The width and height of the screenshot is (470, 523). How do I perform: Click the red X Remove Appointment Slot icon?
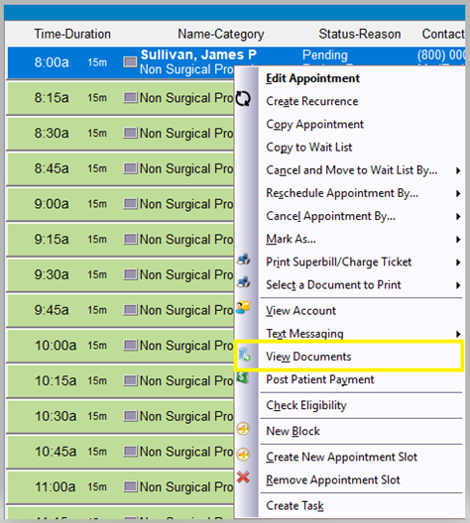[x=243, y=477]
